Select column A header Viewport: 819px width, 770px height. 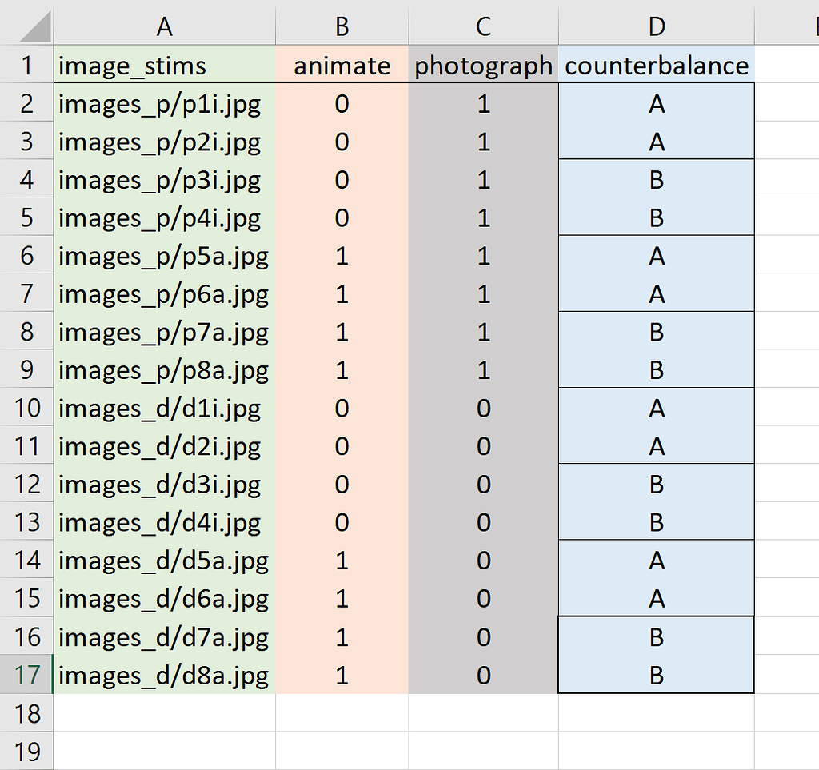pyautogui.click(x=164, y=26)
